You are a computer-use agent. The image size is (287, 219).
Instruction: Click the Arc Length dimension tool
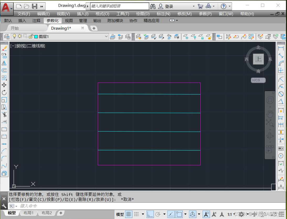(x=281, y=63)
